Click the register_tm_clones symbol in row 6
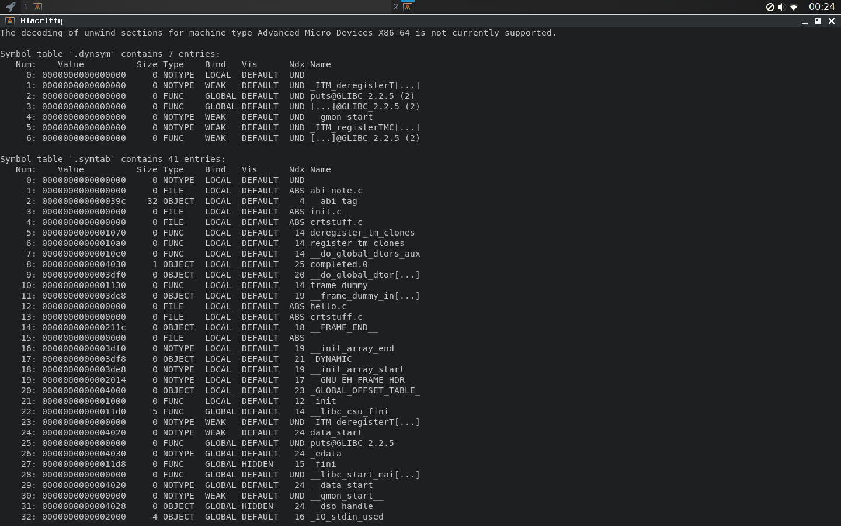This screenshot has width=841, height=526. (357, 243)
